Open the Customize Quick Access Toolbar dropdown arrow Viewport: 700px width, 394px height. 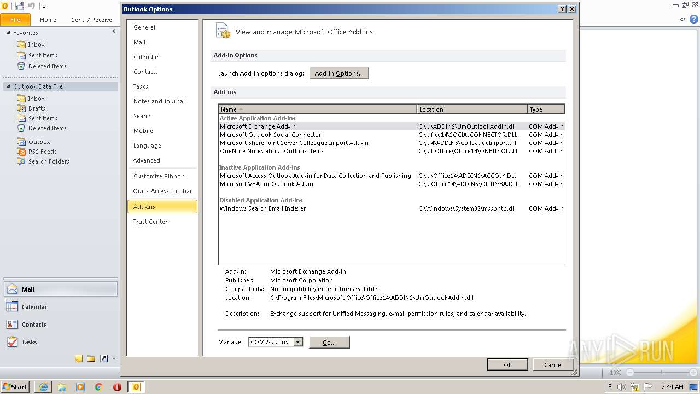(44, 7)
